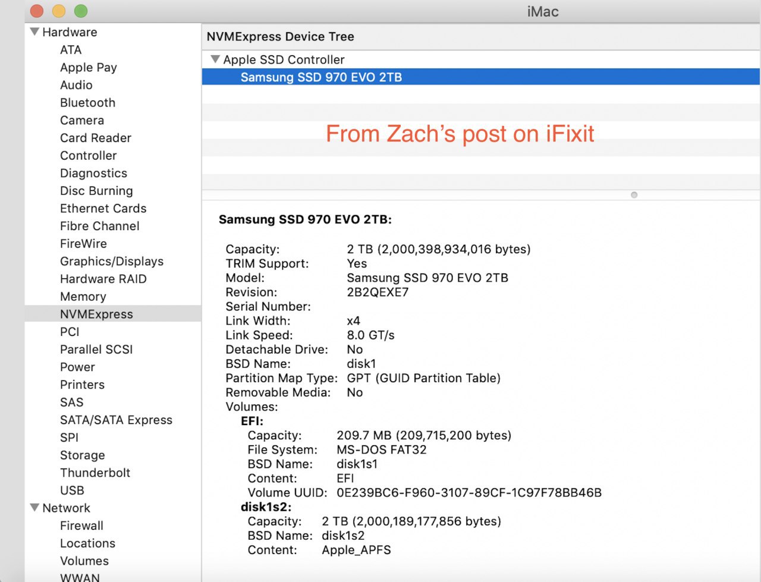Click the EFI: volume heading
This screenshot has width=761, height=582.
pos(251,421)
